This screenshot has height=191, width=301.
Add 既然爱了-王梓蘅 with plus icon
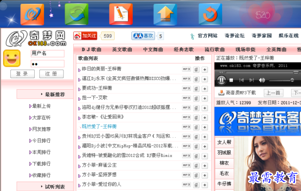pos(205,127)
